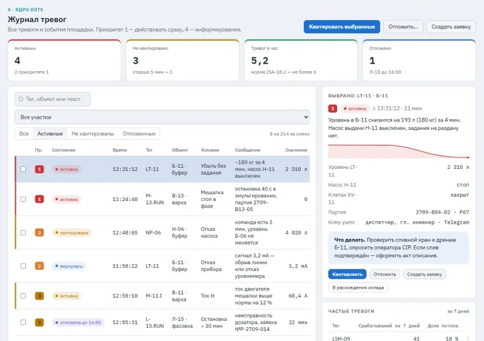
Task: Click the 'Тег, объект или текст' search field
Action: [x=52, y=99]
